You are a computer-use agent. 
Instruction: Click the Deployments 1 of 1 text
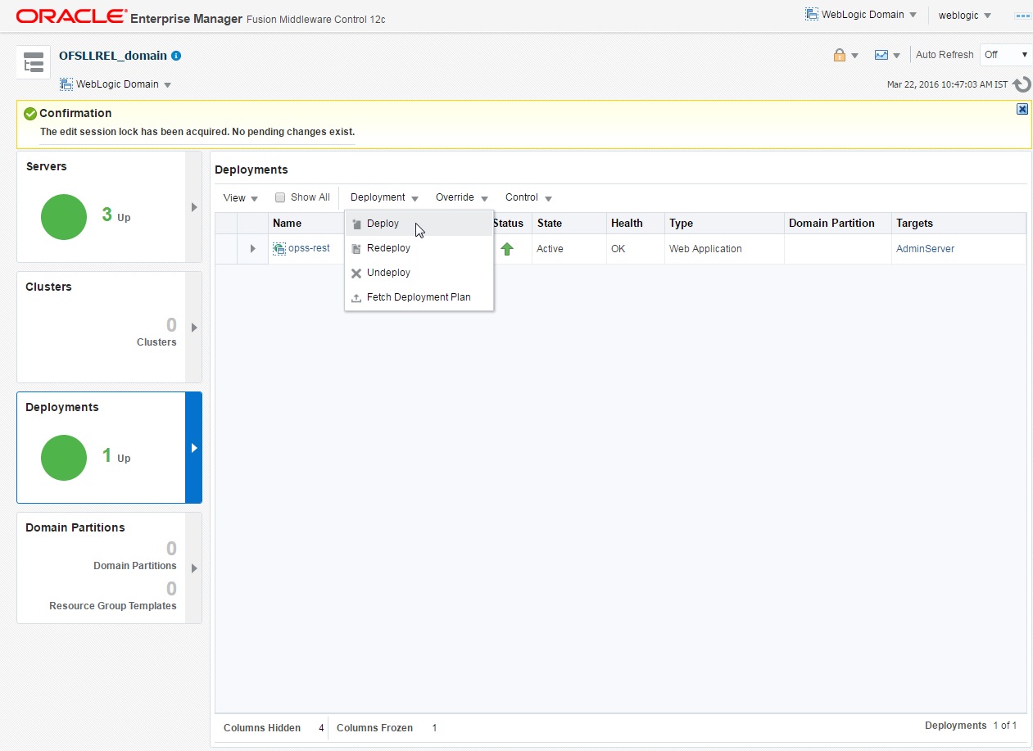click(971, 726)
